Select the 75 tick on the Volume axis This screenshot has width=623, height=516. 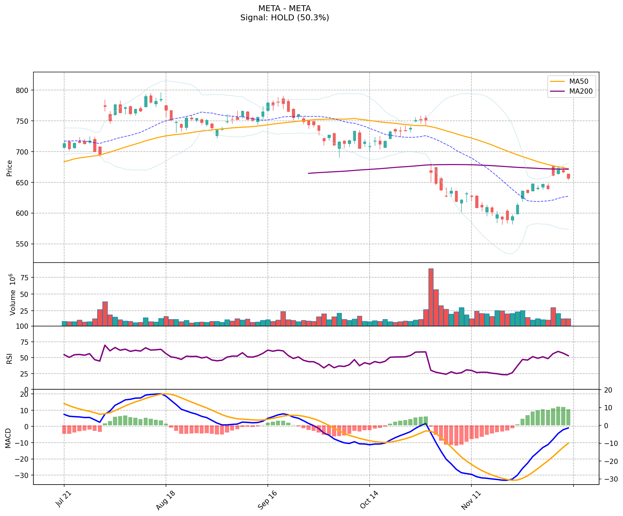coord(25,278)
